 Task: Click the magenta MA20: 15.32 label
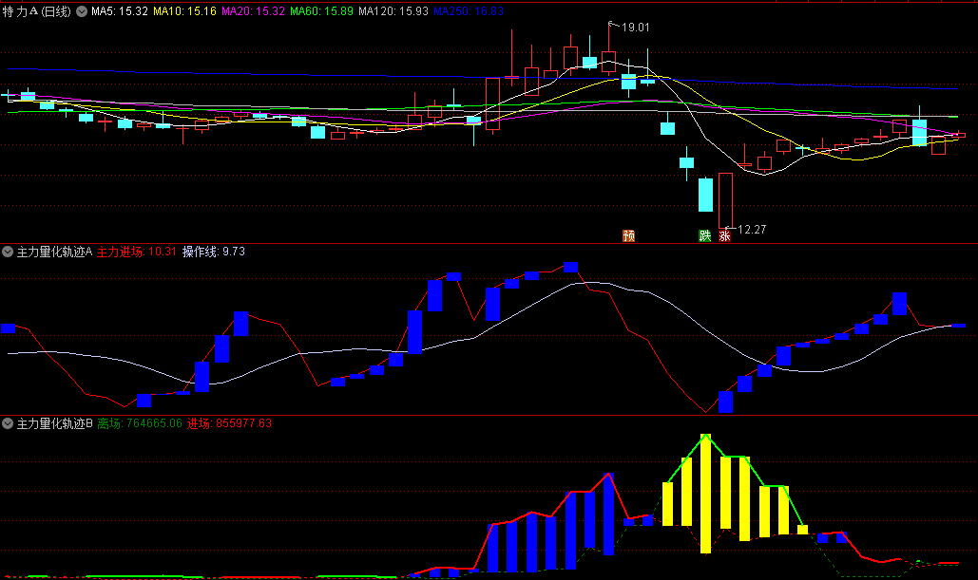253,11
